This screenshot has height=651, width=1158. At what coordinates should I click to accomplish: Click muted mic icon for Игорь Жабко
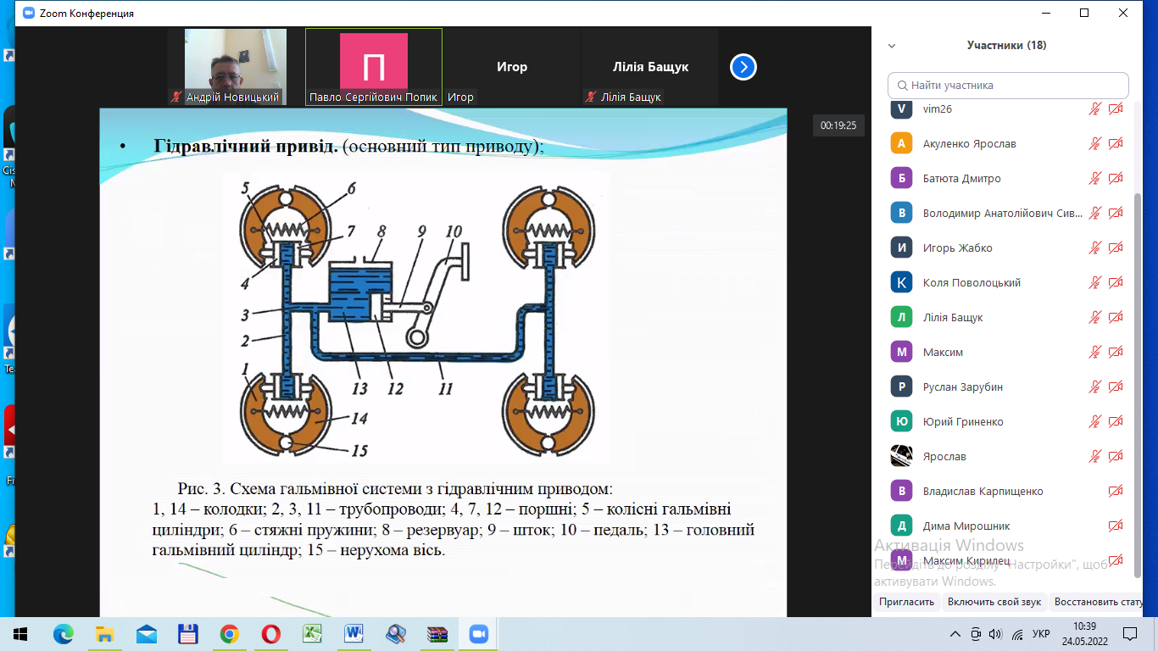(x=1095, y=248)
